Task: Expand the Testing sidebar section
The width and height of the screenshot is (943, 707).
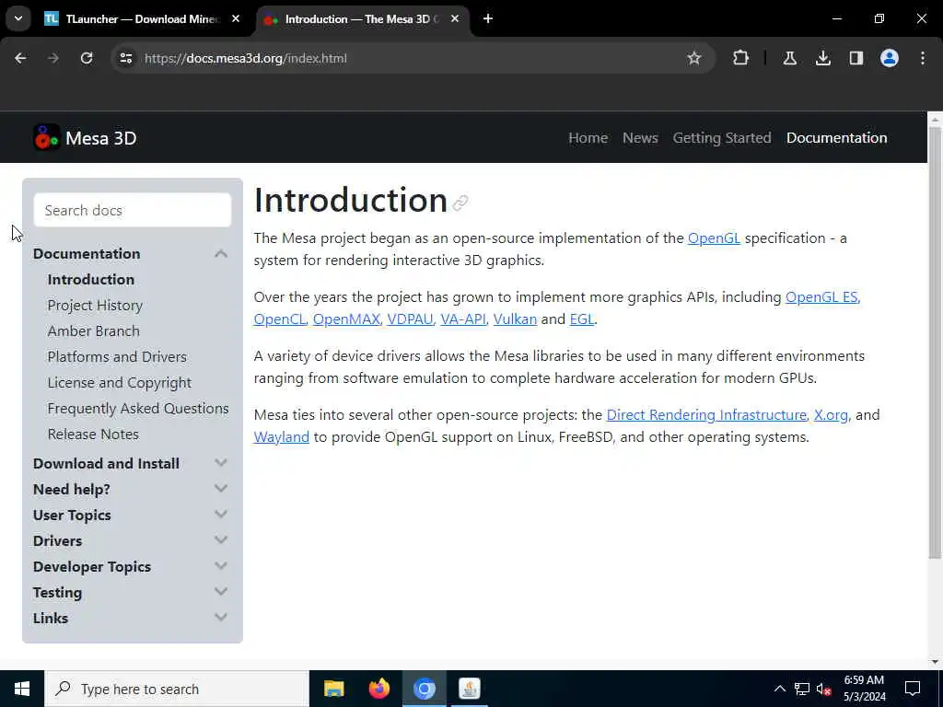Action: (221, 592)
